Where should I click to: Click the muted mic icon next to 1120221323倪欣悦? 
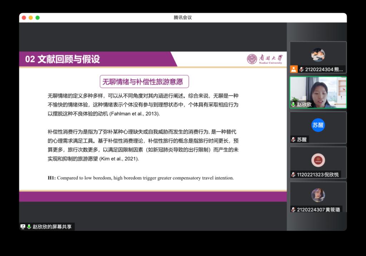click(293, 175)
